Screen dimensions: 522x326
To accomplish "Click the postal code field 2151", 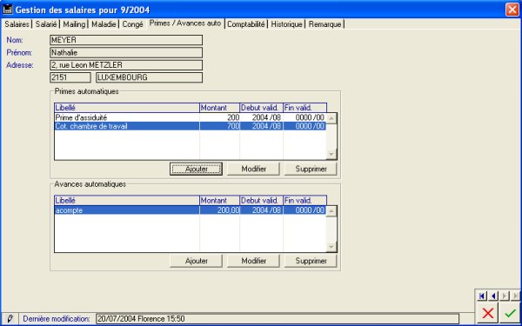I will tap(70, 77).
